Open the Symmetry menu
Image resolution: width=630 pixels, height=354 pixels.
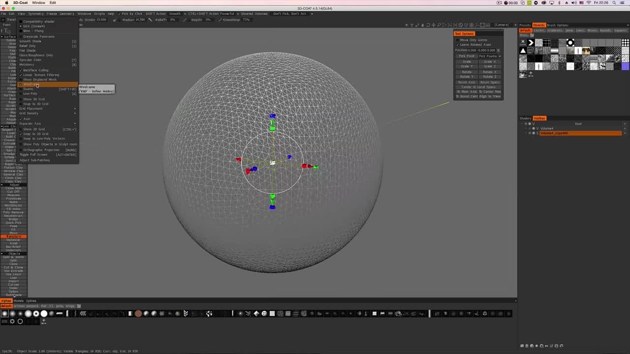point(35,14)
